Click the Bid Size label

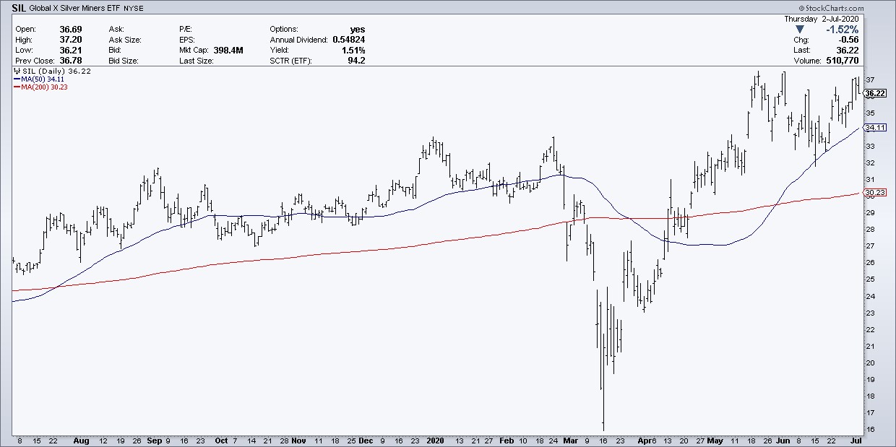click(124, 62)
